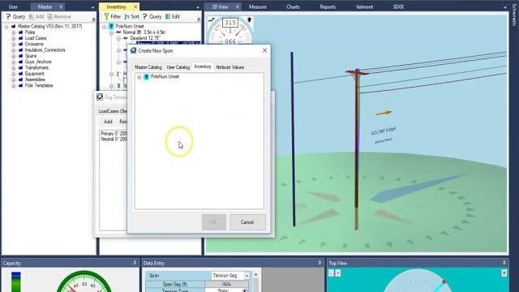This screenshot has height=292, width=519.
Task: Switch to the Valmont tab
Action: coord(364,6)
